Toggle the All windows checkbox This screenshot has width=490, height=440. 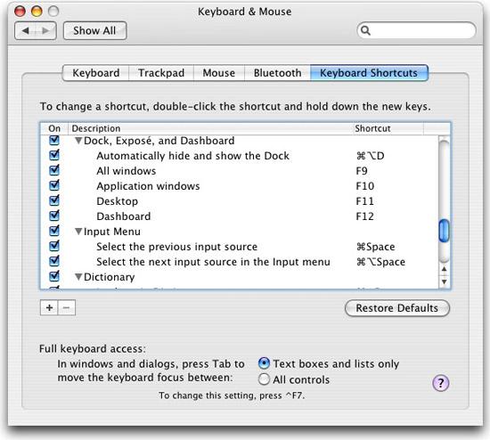pyautogui.click(x=54, y=170)
